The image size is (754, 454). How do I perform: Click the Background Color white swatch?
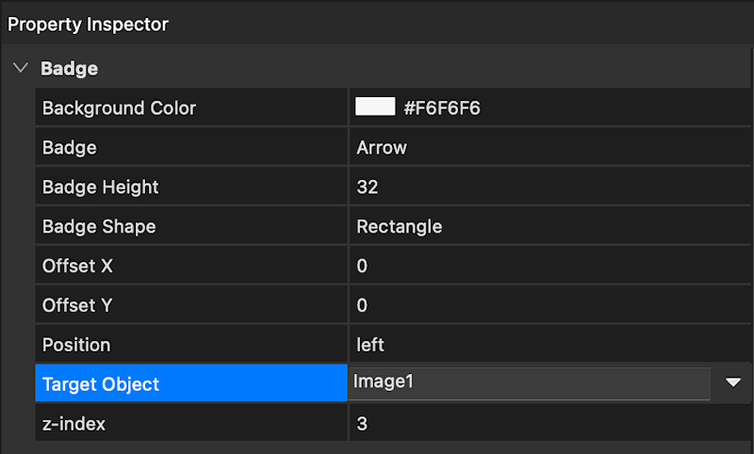(374, 107)
